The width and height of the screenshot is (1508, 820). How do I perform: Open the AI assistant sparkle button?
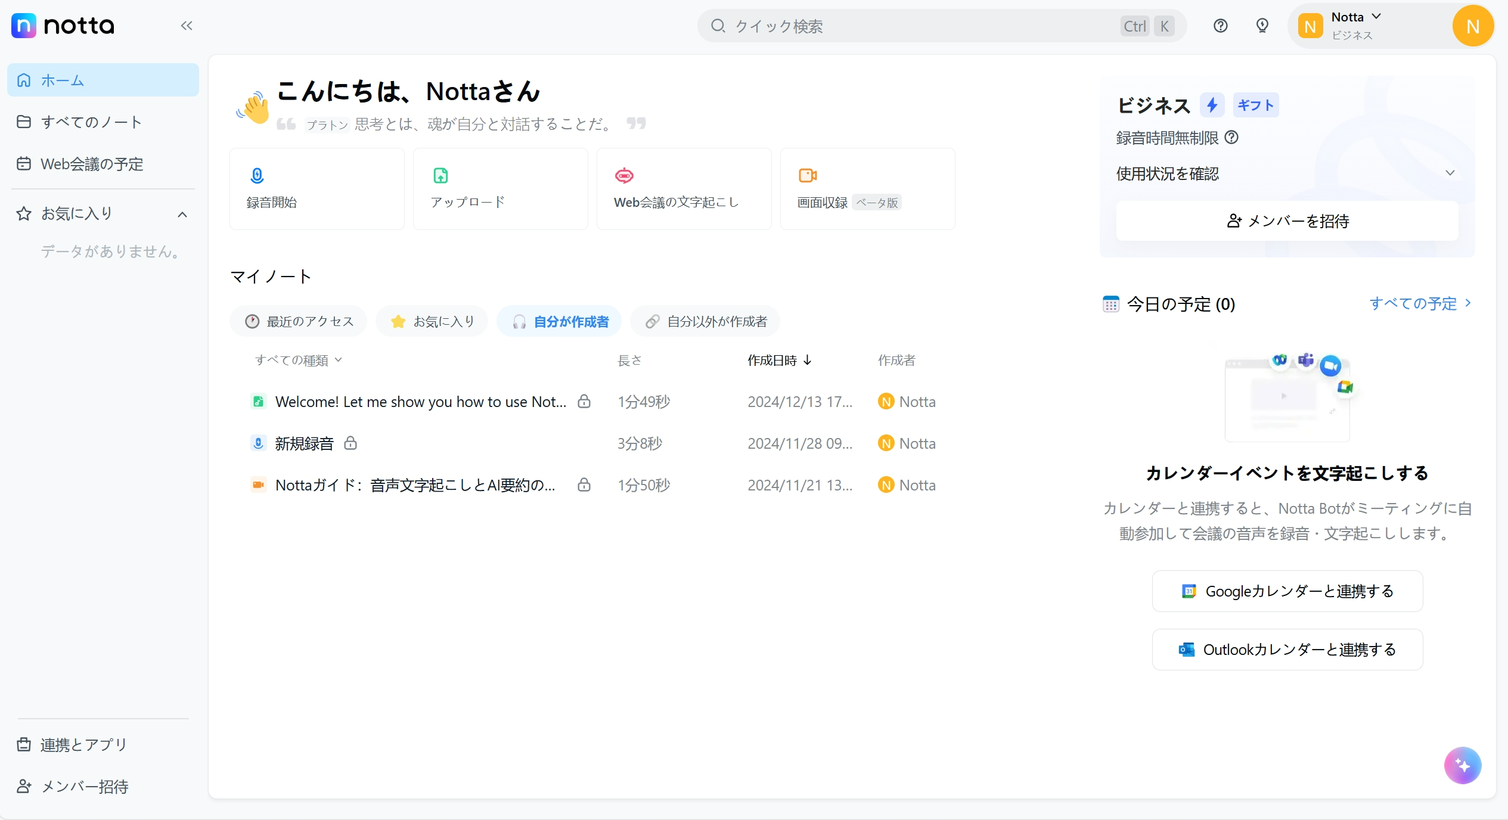click(1462, 765)
